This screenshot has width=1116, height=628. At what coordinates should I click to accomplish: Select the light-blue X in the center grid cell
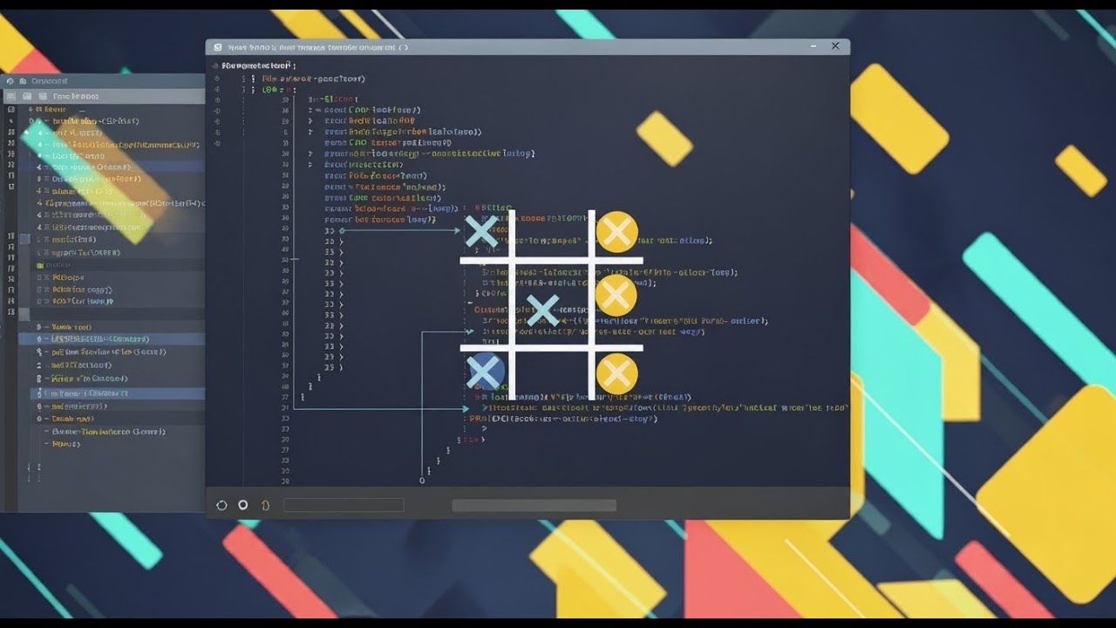coord(542,310)
